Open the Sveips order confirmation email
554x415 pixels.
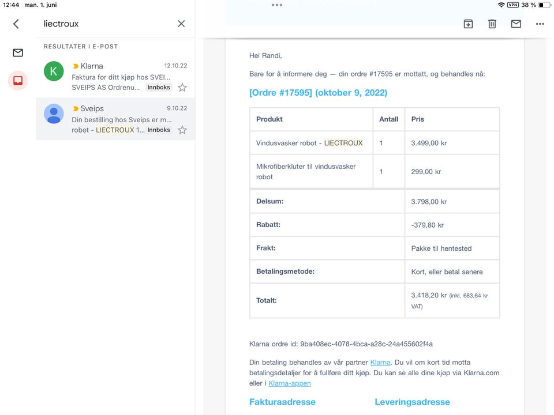coord(115,119)
